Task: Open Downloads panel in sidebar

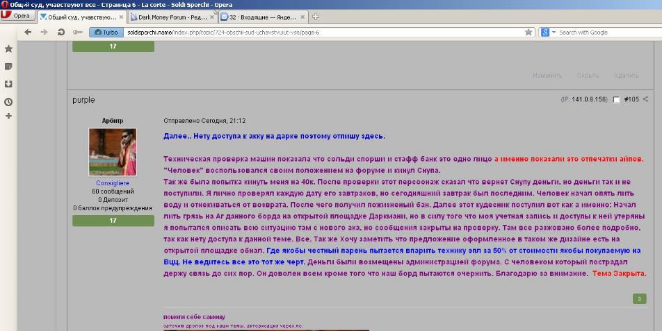Action: pyautogui.click(x=8, y=84)
